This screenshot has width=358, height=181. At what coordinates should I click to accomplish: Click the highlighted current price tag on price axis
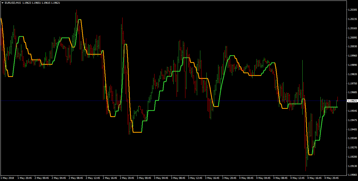point(352,101)
